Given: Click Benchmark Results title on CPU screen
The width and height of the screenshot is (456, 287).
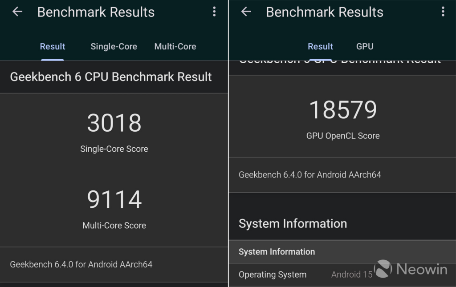Looking at the screenshot, I should 96,12.
